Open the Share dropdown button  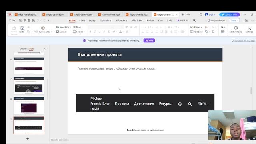pyautogui.click(x=235, y=20)
